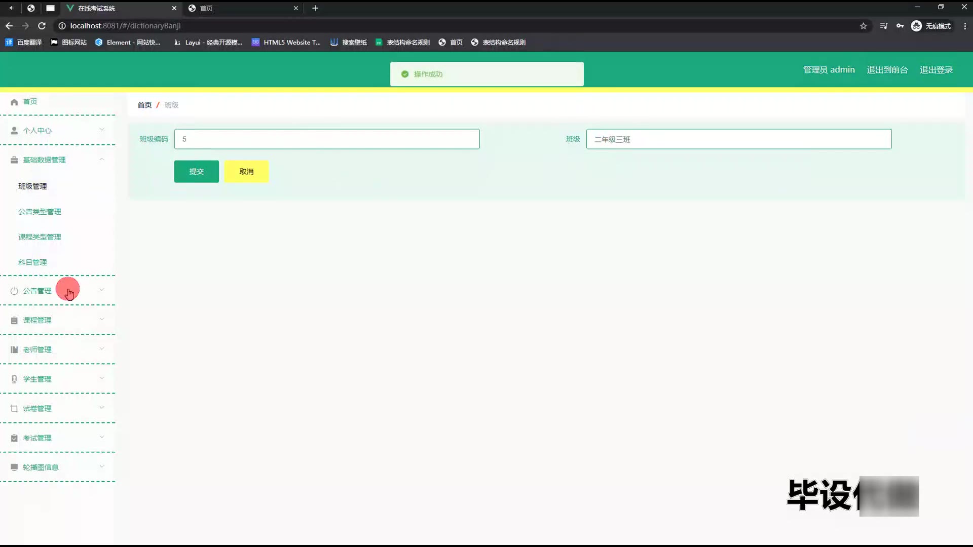
Task: Click the 班级编码 input field
Action: coord(327,139)
